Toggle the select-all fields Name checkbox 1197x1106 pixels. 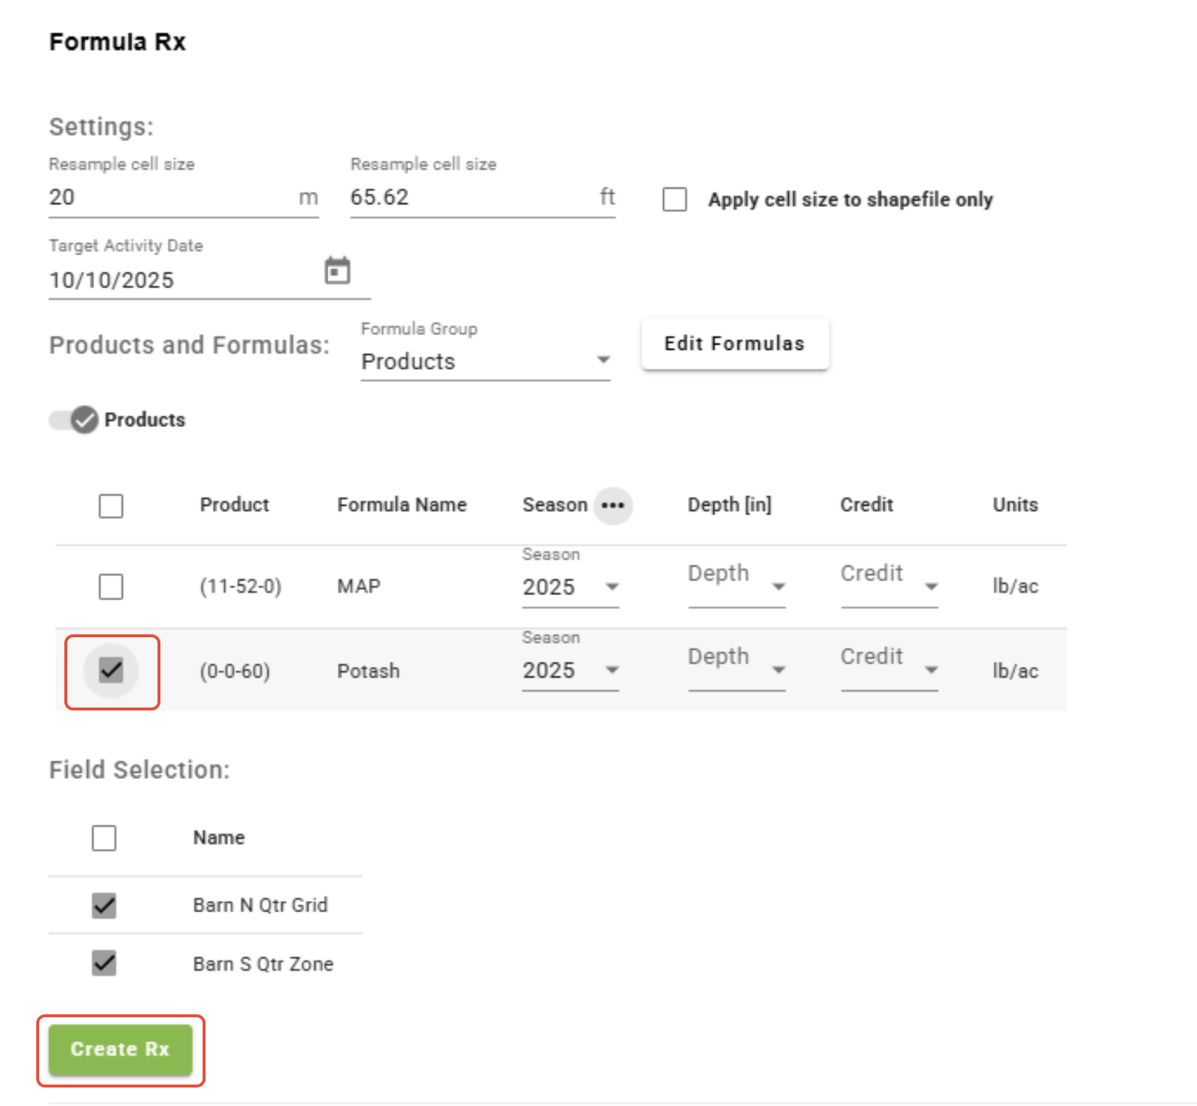[104, 838]
